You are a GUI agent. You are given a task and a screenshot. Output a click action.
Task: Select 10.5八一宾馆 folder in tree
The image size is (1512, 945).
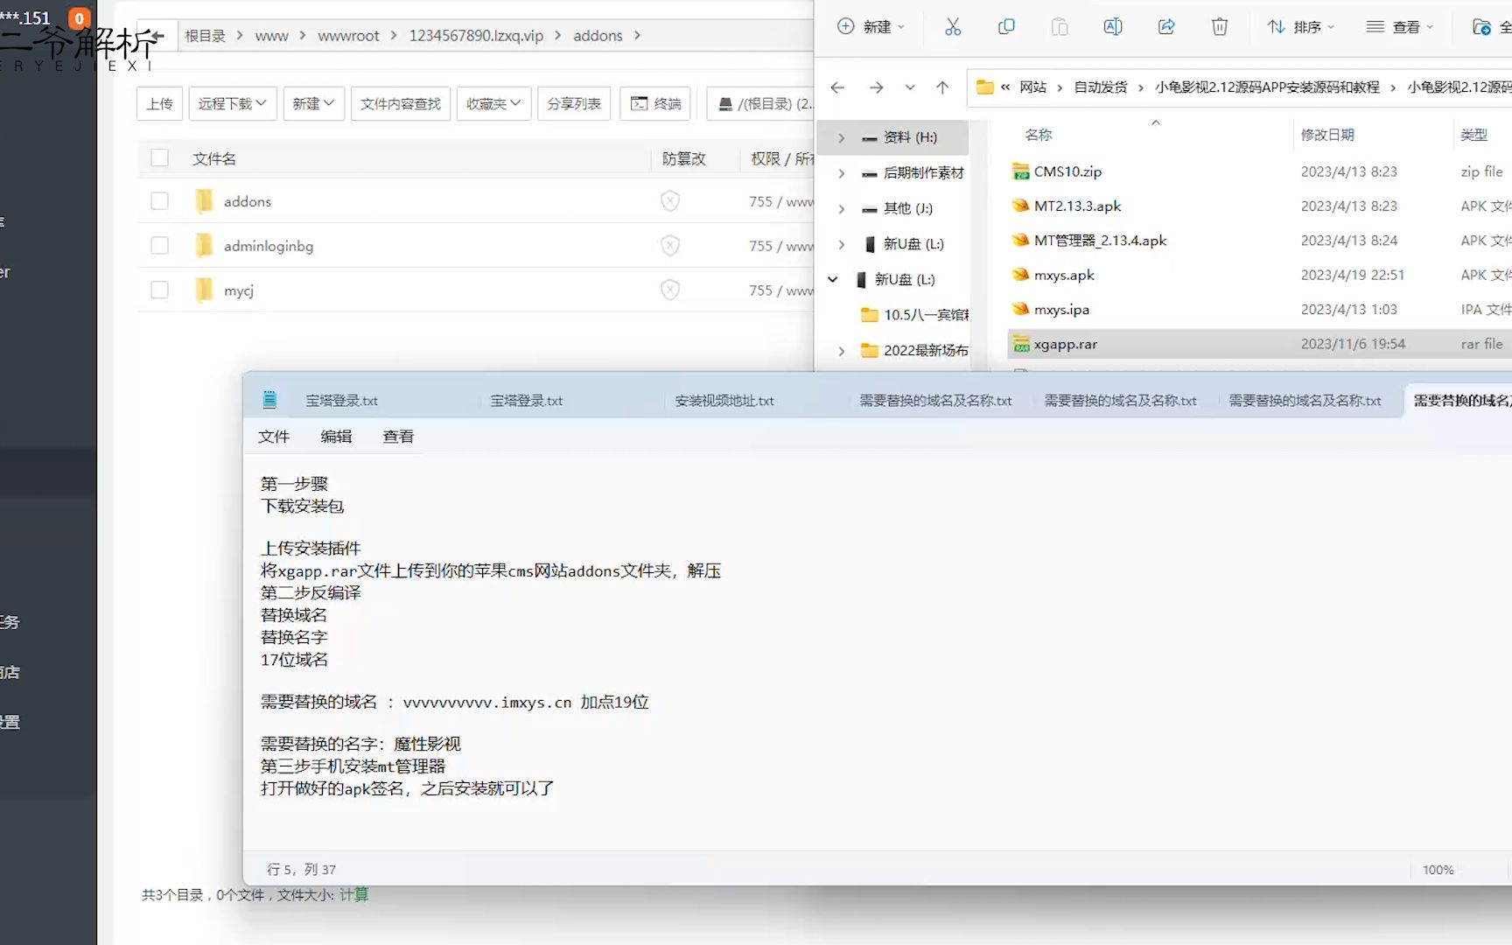[914, 315]
